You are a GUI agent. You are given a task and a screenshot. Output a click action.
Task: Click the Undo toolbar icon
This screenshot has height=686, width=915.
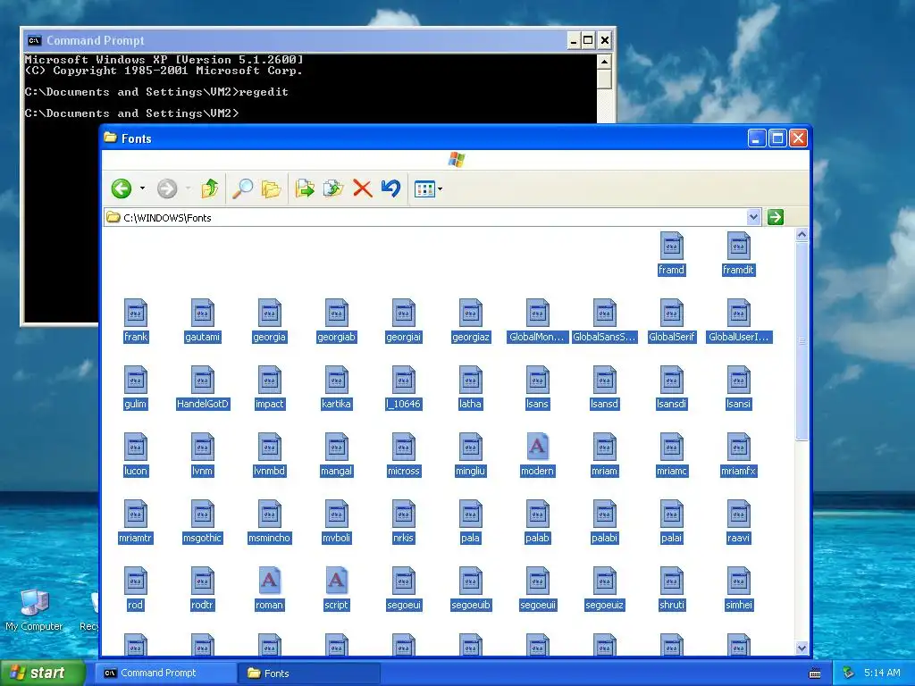tap(390, 188)
